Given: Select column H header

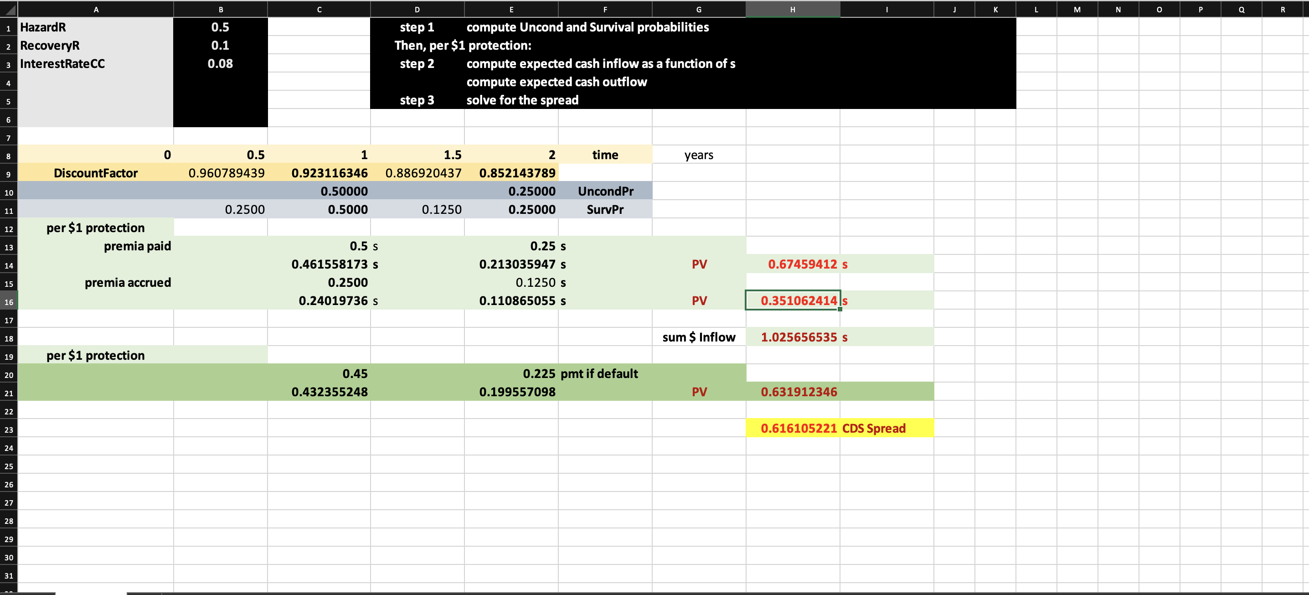Looking at the screenshot, I should pos(792,9).
